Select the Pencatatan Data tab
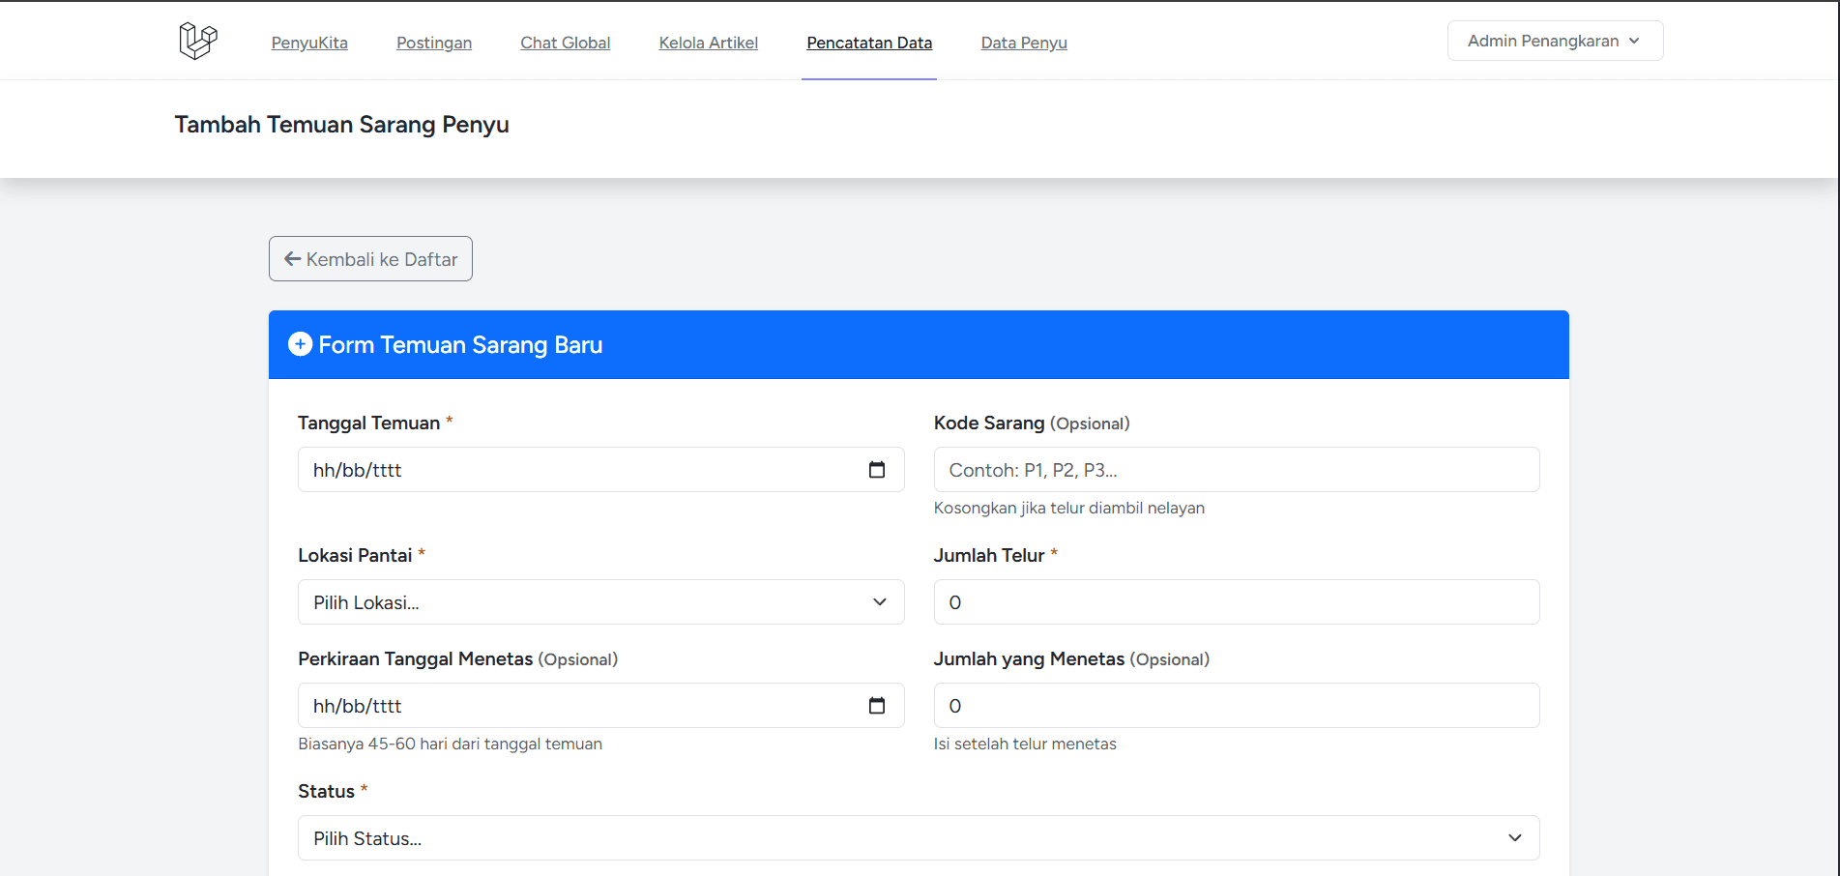Viewport: 1840px width, 876px height. 869,43
